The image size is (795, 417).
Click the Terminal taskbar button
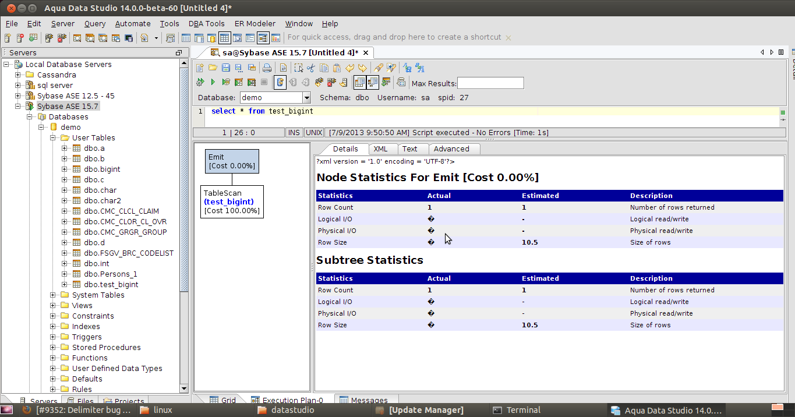tap(517, 410)
